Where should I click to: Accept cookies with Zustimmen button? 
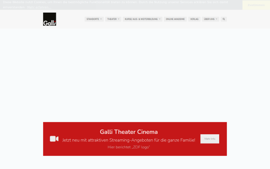pos(256,5)
